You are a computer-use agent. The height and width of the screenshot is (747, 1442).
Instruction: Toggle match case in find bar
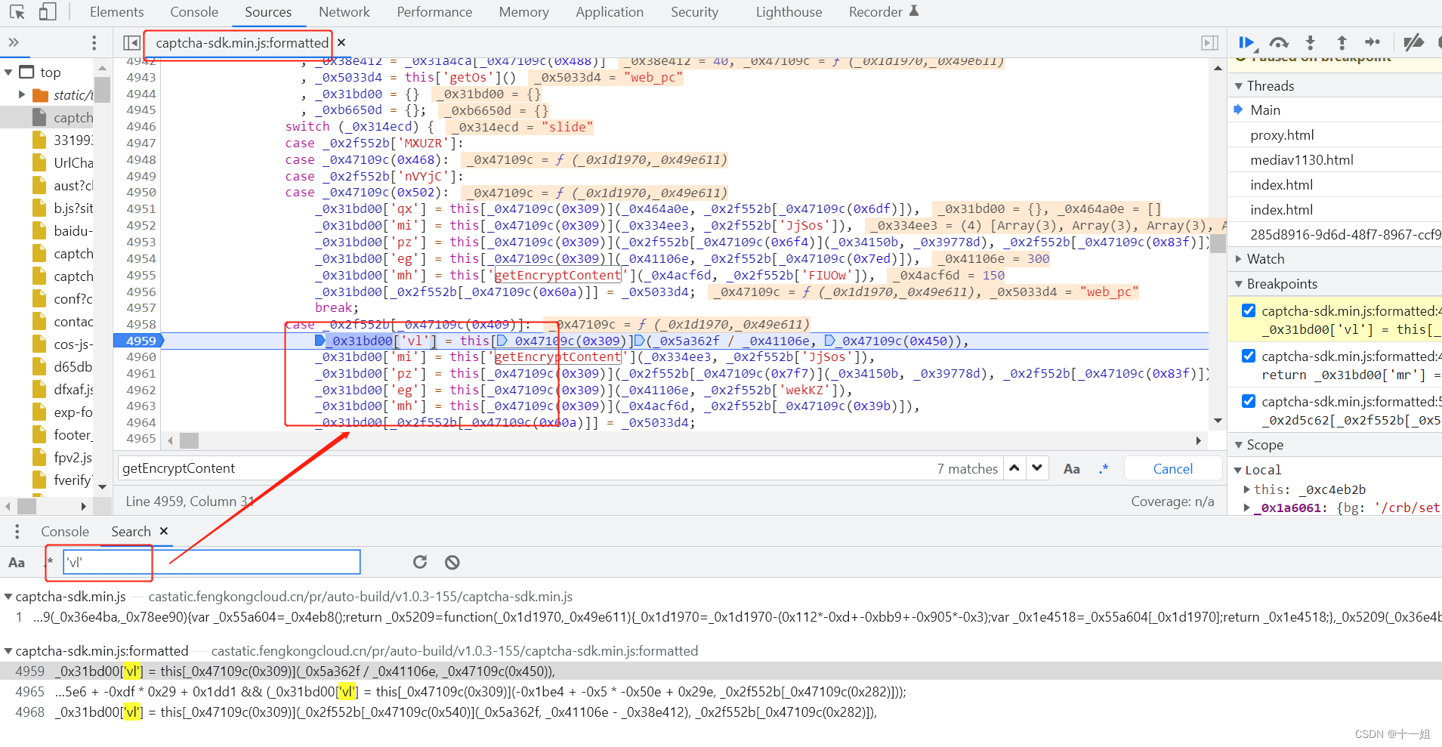coord(1071,469)
